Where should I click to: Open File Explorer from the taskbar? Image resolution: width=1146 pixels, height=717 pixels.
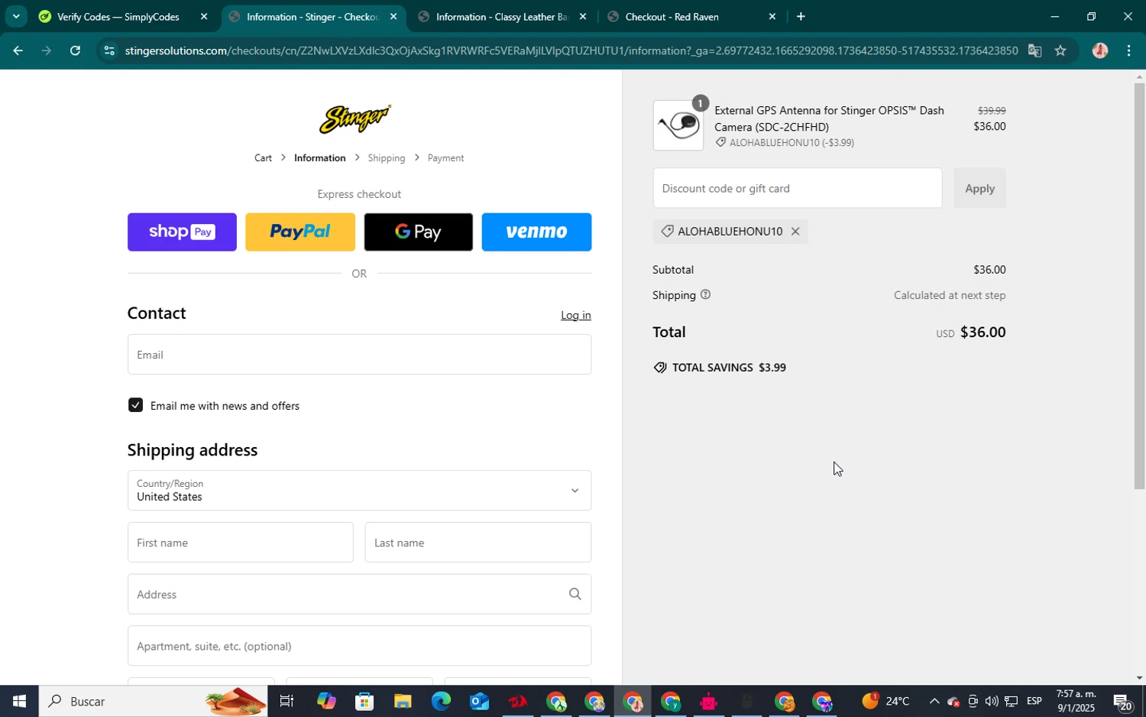click(403, 701)
